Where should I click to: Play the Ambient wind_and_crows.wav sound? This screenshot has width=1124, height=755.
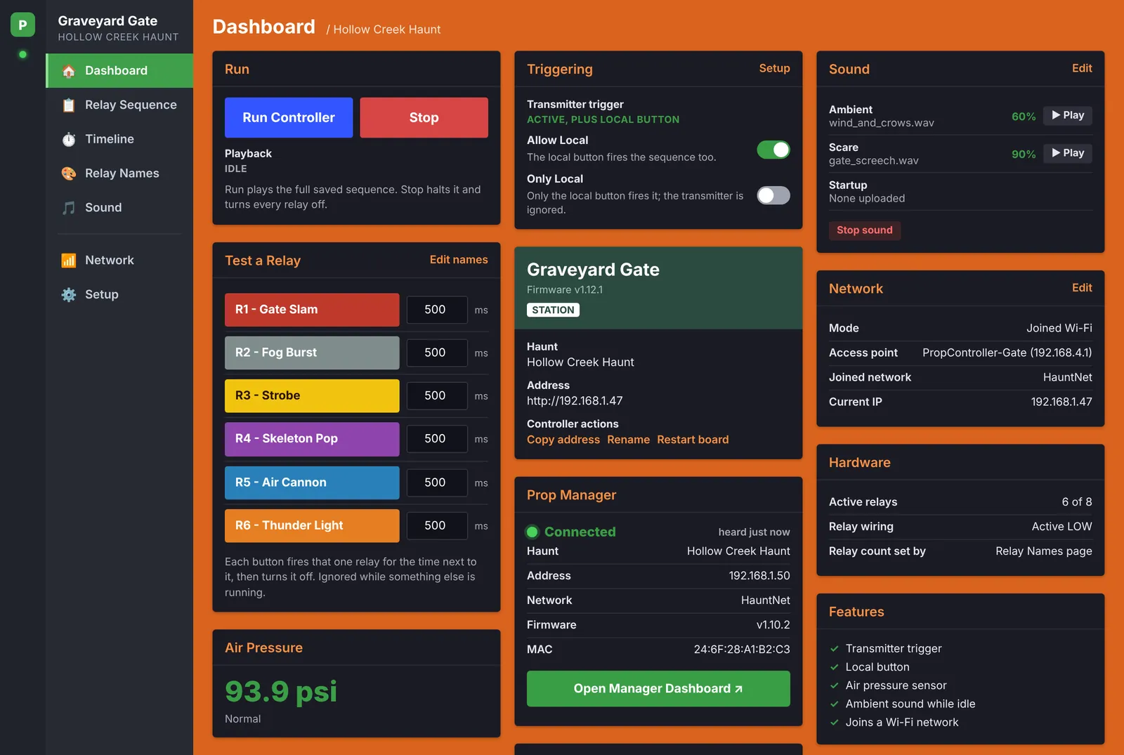1068,115
